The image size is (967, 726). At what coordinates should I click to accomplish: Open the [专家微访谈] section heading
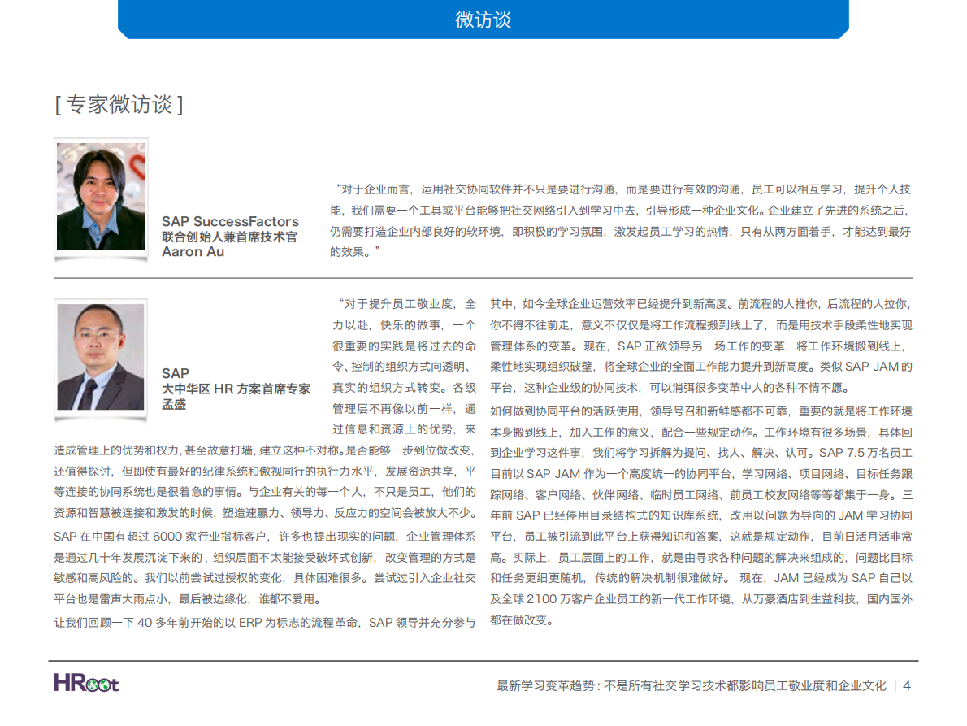coord(120,104)
